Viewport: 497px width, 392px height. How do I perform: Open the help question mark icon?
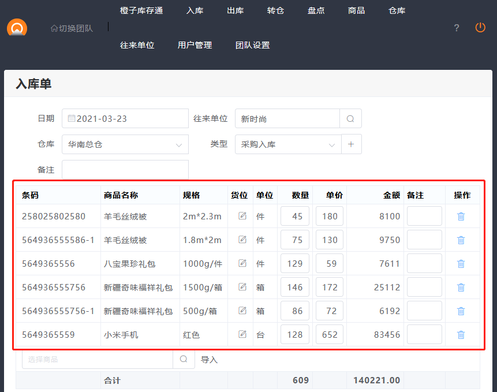pos(457,28)
